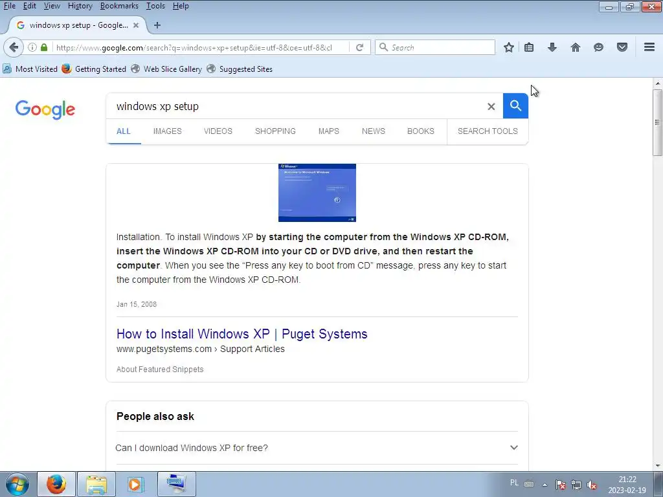Open the Hello chat smiley icon
This screenshot has height=497, width=663.
coord(598,47)
